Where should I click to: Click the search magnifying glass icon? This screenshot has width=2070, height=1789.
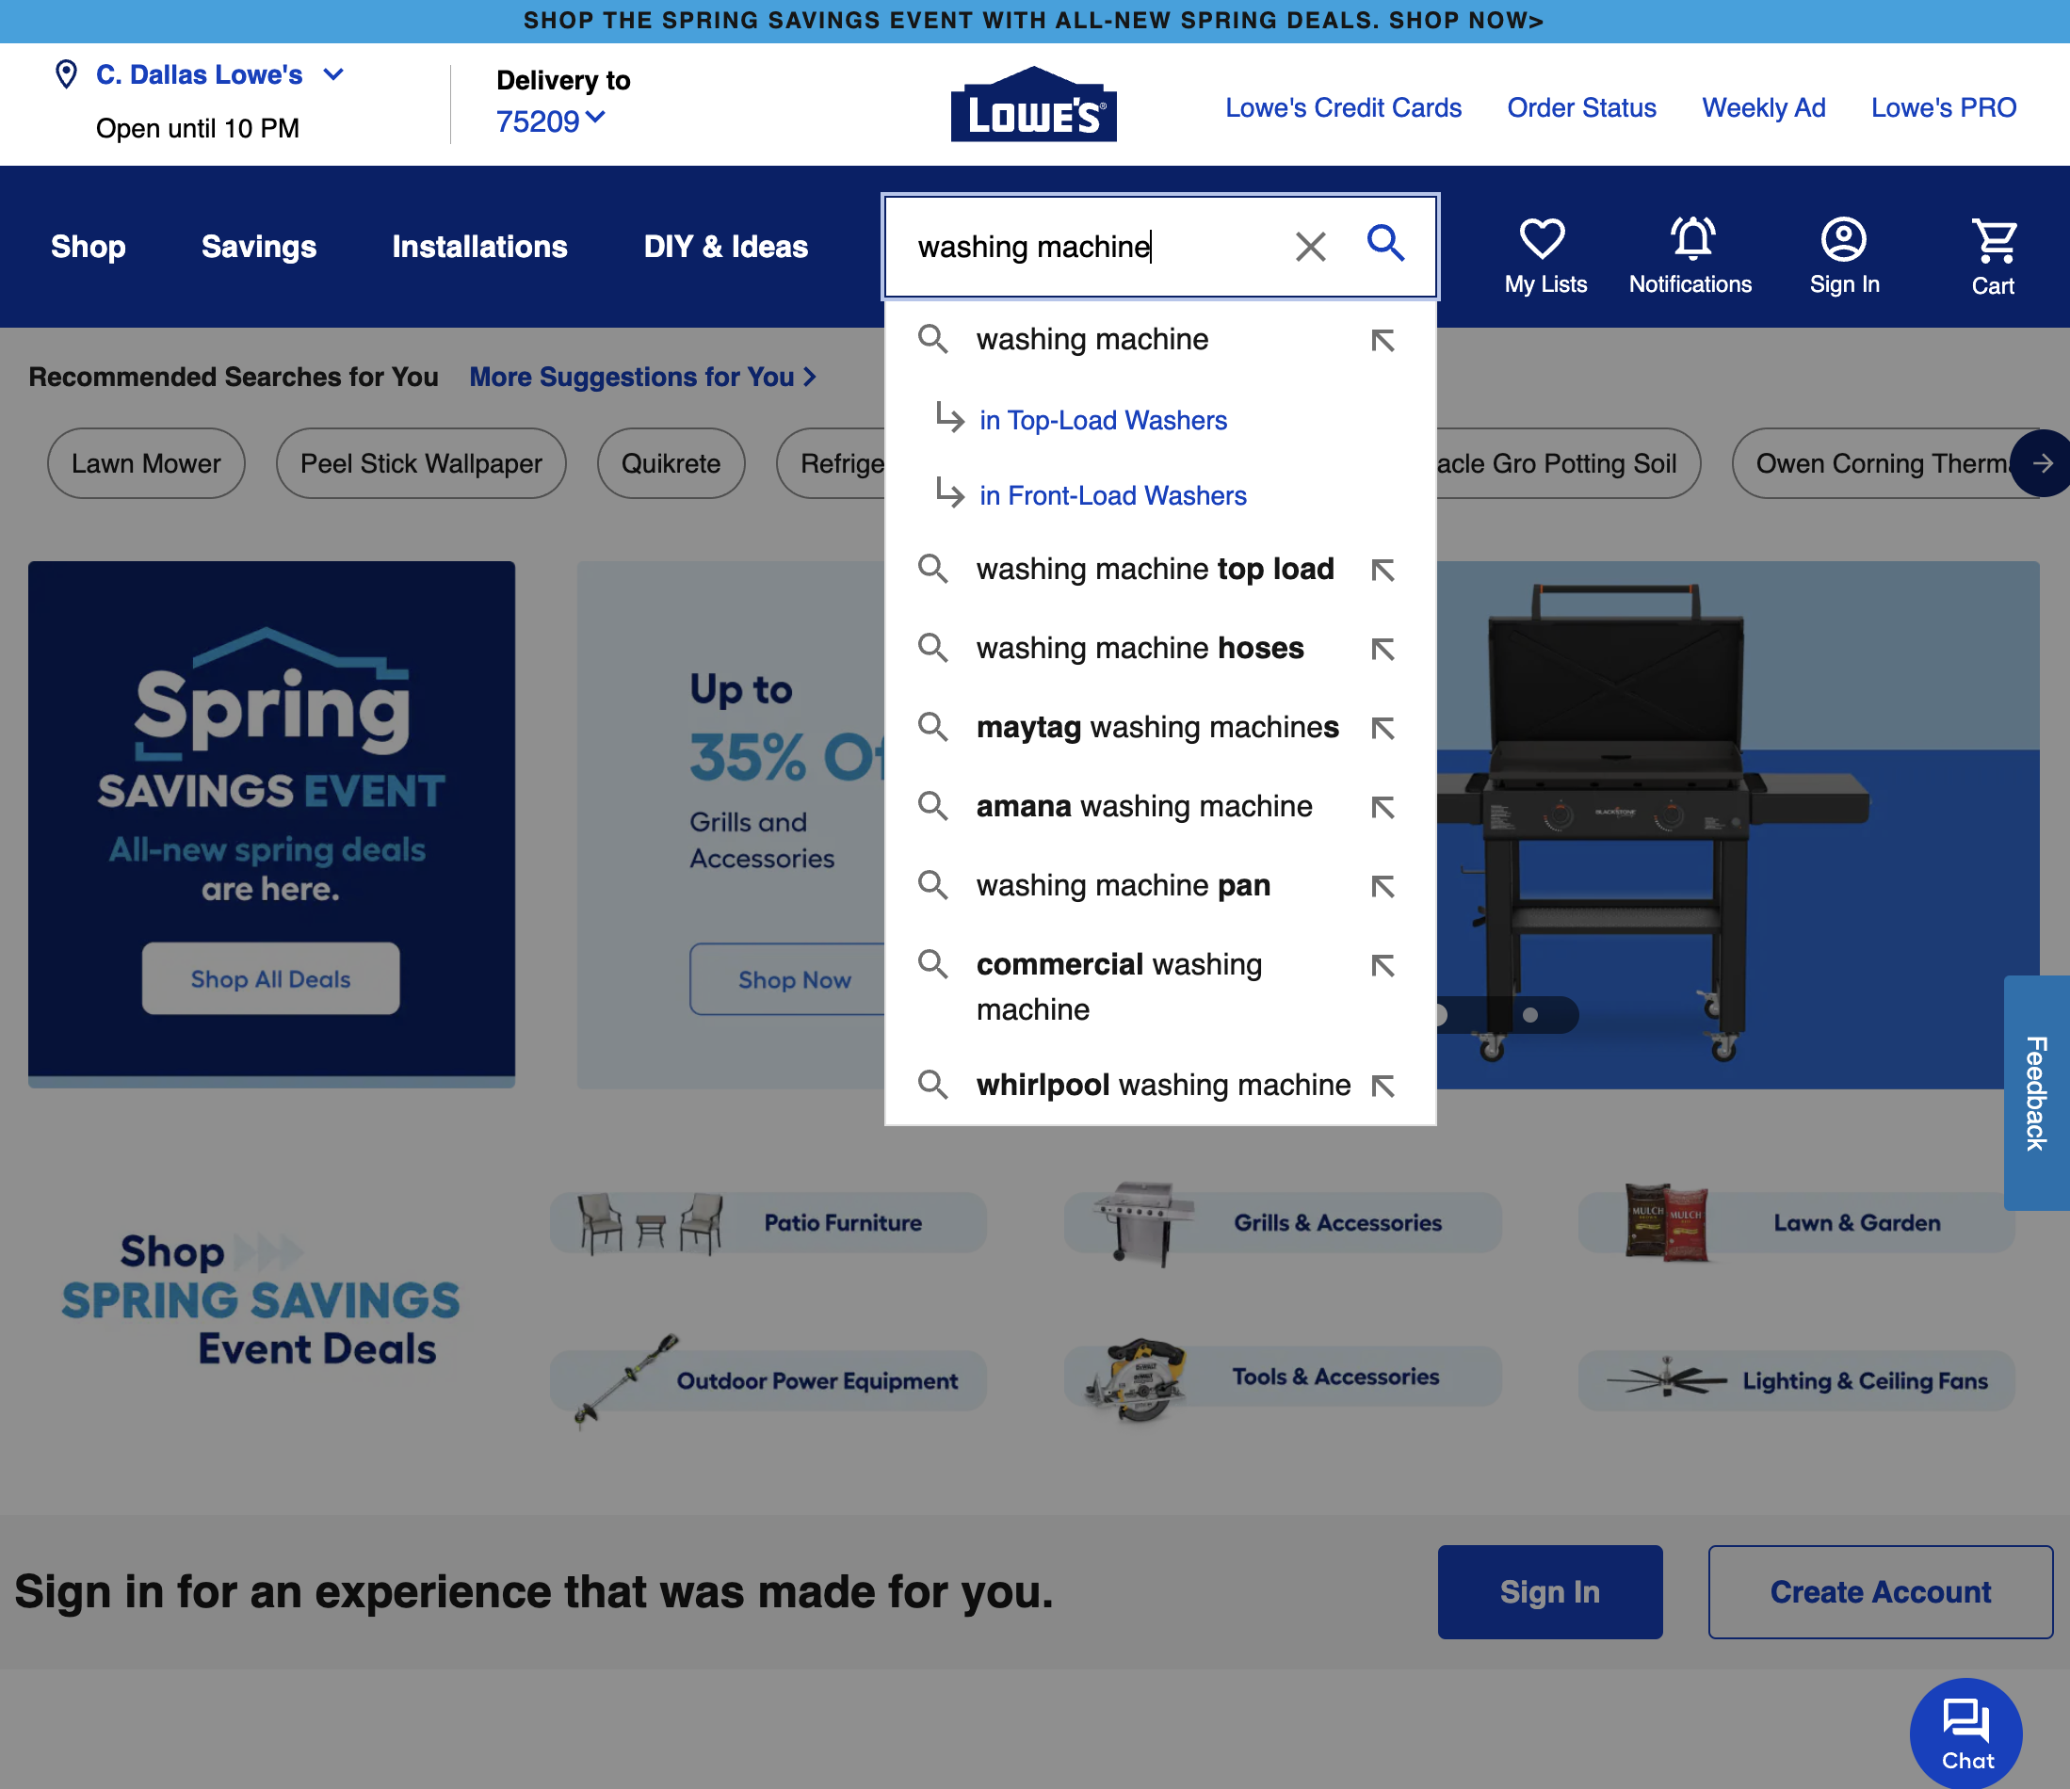[x=1385, y=244]
